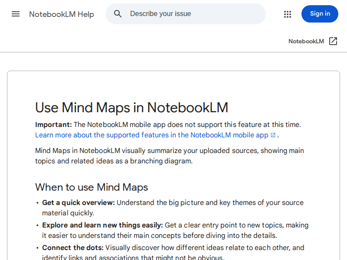Click the bold text Connect the dots:

point(73,247)
